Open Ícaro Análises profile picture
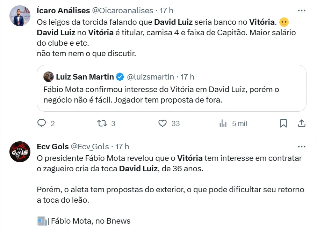Screen dimensions: 324x232 coord(20,16)
